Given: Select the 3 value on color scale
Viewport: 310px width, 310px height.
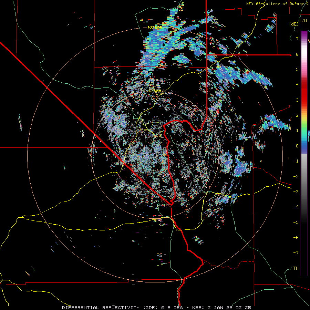Looking at the screenshot, I should [297, 100].
